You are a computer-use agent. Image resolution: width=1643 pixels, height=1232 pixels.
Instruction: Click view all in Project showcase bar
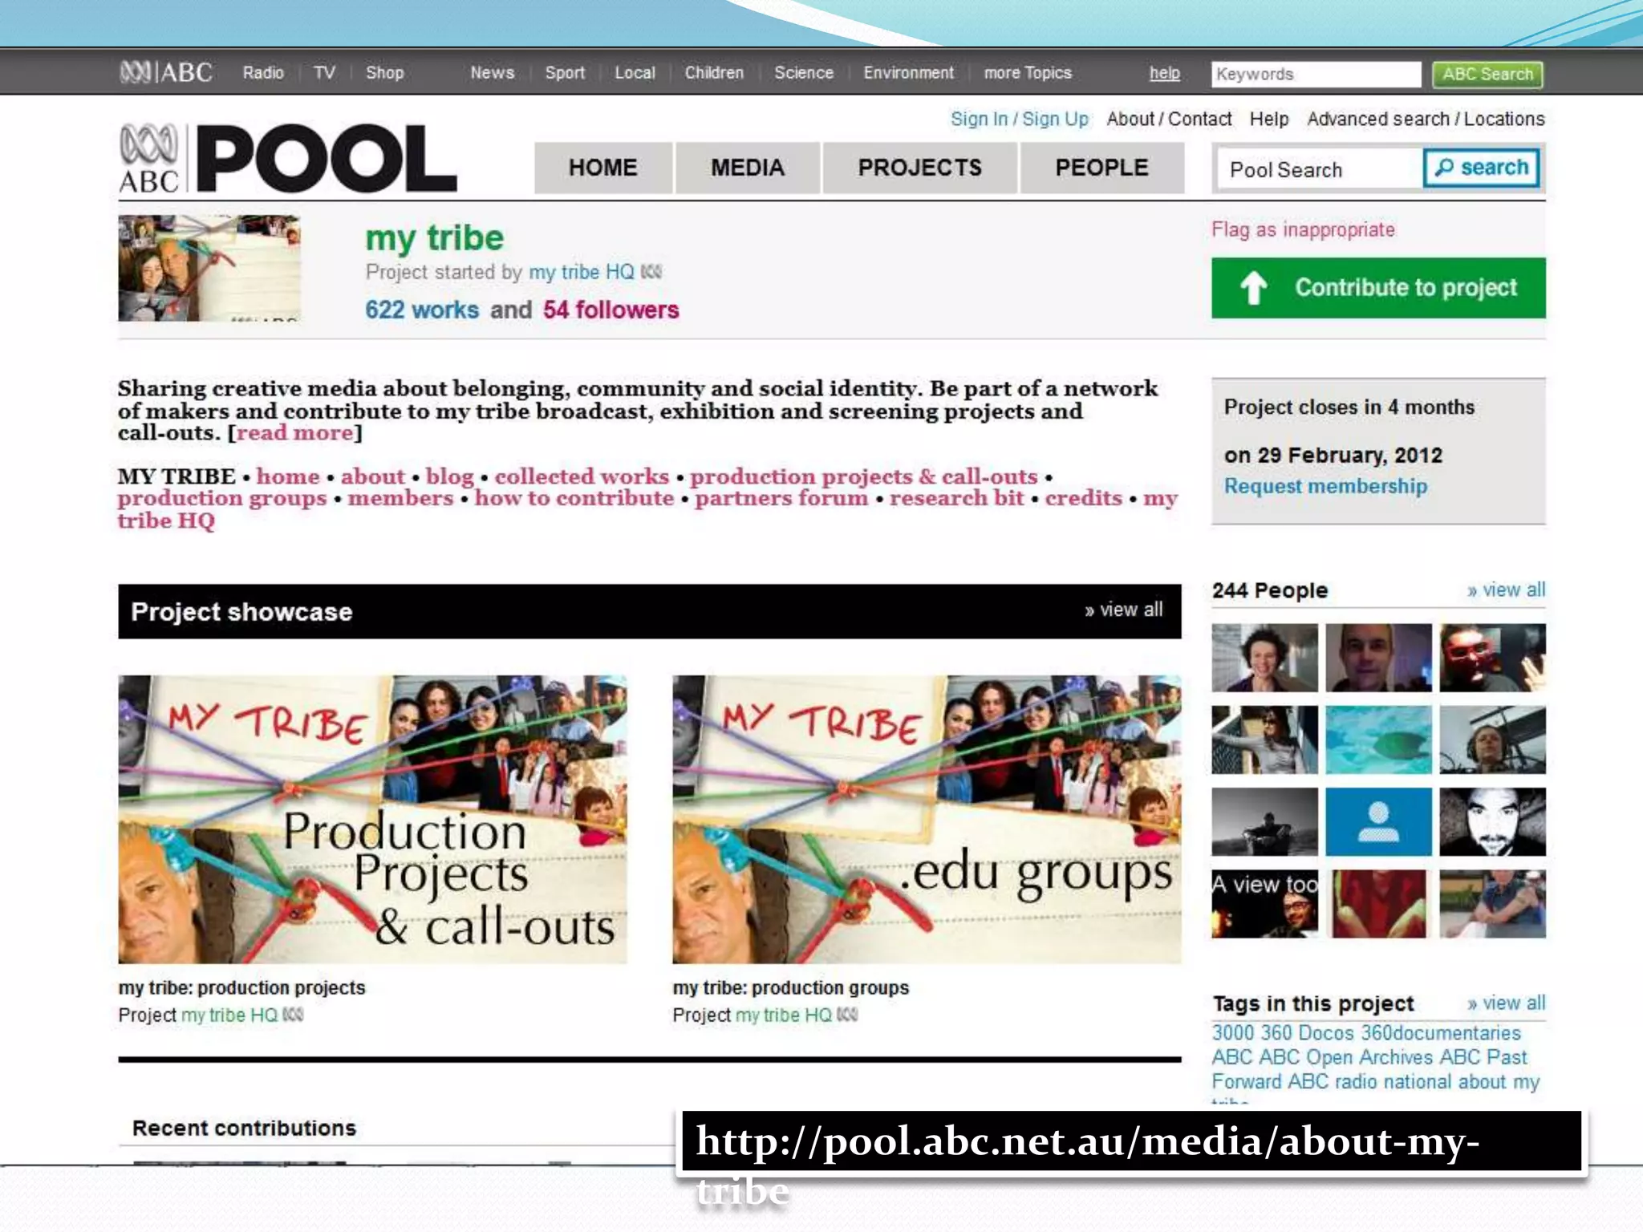[x=1123, y=610]
